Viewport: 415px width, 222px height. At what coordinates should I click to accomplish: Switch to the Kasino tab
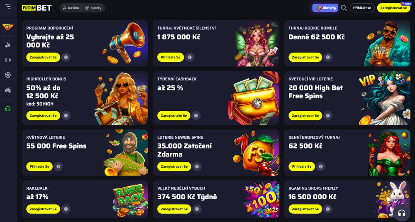[x=71, y=8]
